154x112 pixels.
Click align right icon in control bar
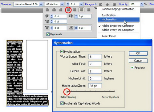114,4
